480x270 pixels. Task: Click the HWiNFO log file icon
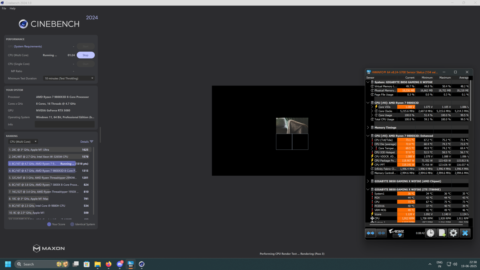pyautogui.click(x=442, y=233)
